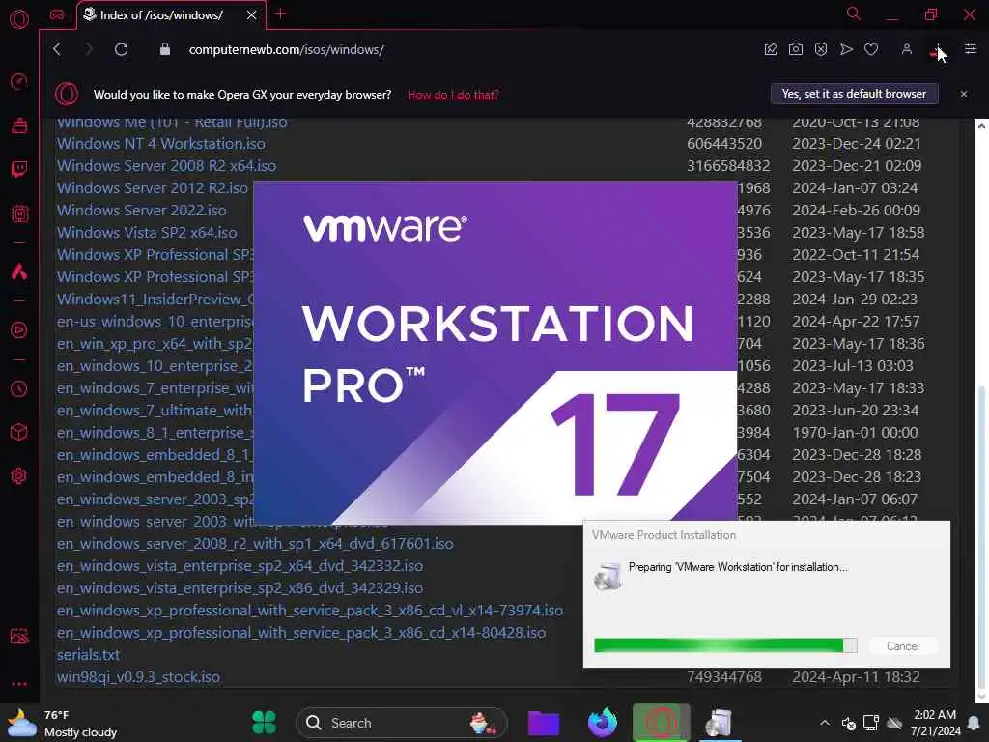This screenshot has height=742, width=989.
Task: Click the edit page icon in the address bar
Action: pyautogui.click(x=770, y=49)
